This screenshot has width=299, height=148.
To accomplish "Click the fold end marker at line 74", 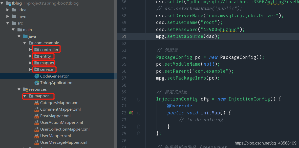I will (x=139, y=127).
